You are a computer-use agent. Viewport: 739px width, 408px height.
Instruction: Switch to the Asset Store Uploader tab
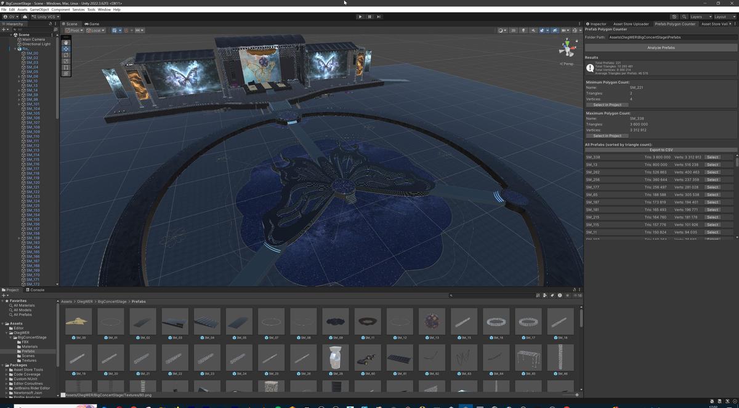[631, 24]
